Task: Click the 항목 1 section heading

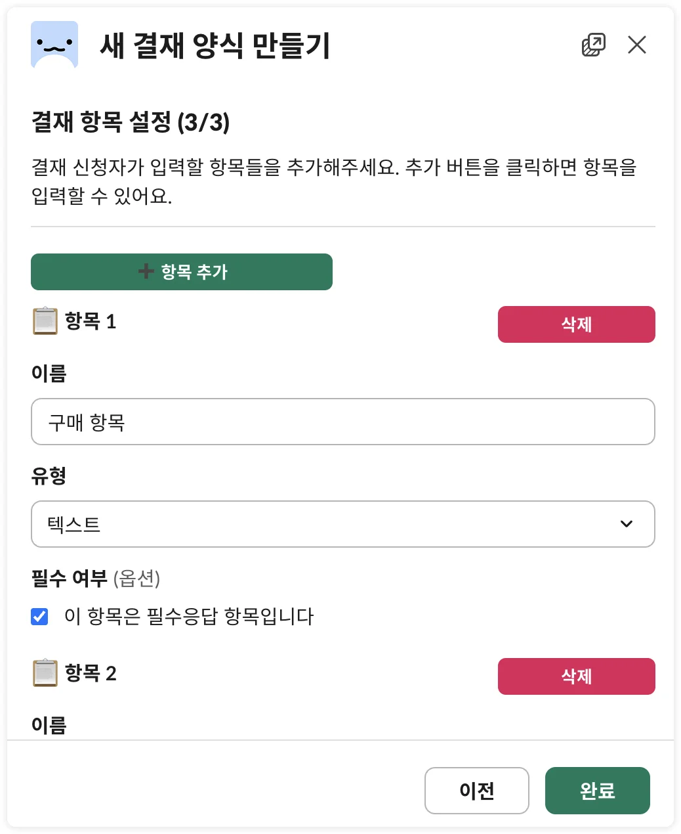Action: [x=91, y=321]
